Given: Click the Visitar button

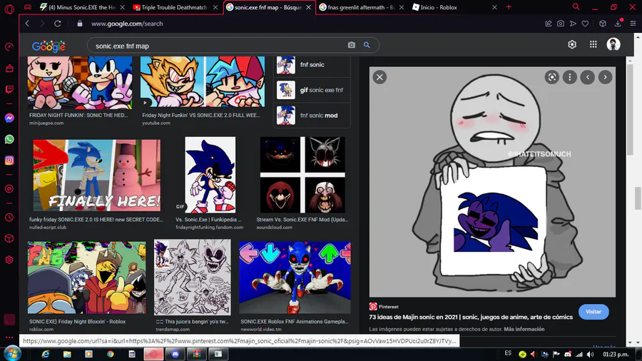Looking at the screenshot, I should coord(593,312).
